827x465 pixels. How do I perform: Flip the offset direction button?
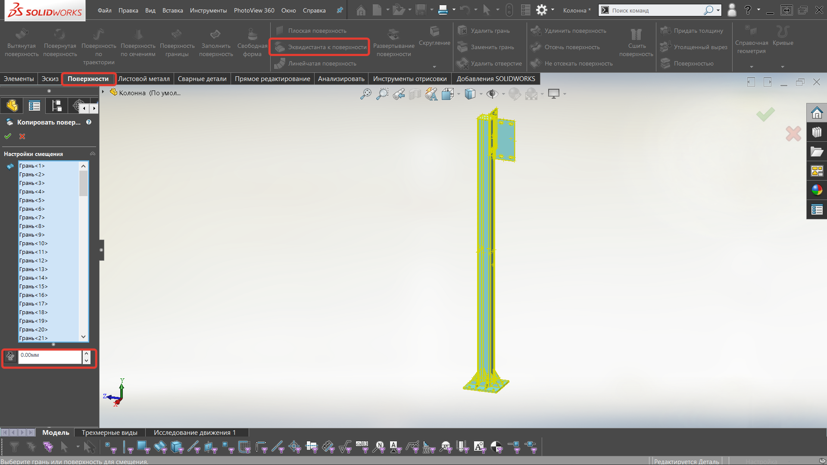pos(10,356)
